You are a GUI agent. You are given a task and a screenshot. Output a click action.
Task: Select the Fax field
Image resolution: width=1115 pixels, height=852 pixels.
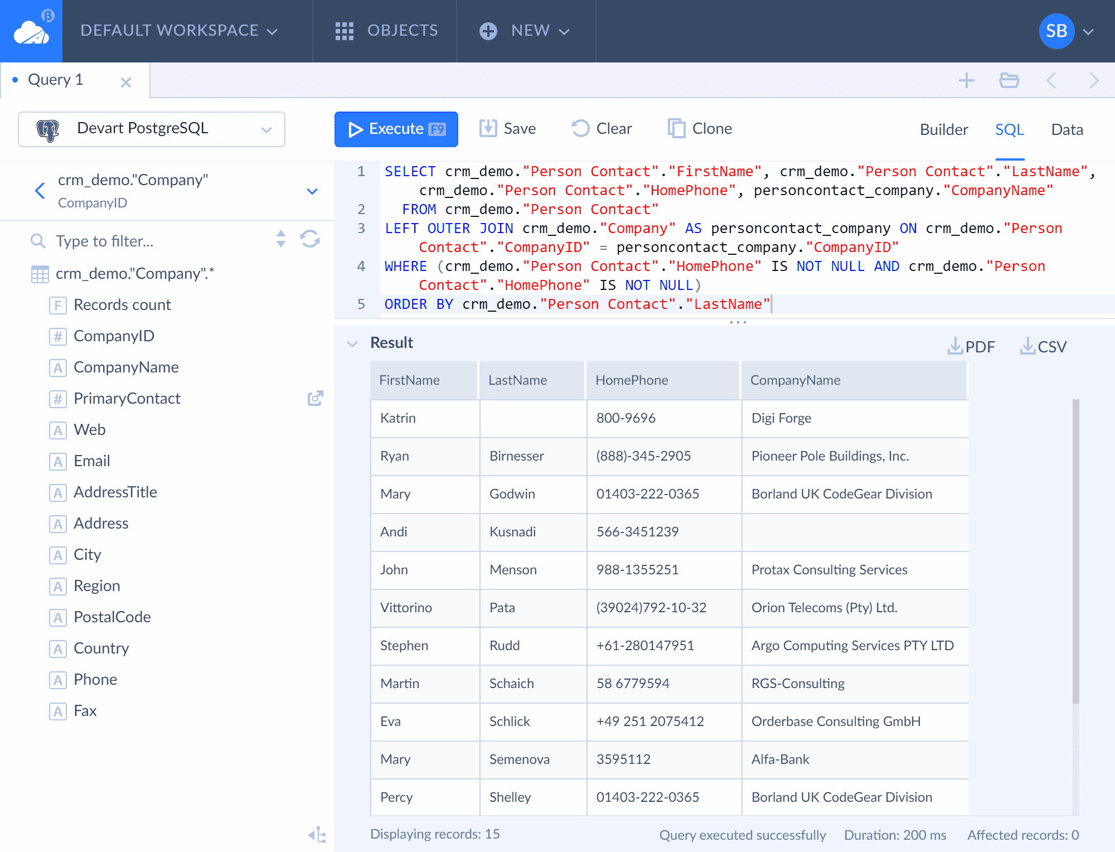point(73,711)
